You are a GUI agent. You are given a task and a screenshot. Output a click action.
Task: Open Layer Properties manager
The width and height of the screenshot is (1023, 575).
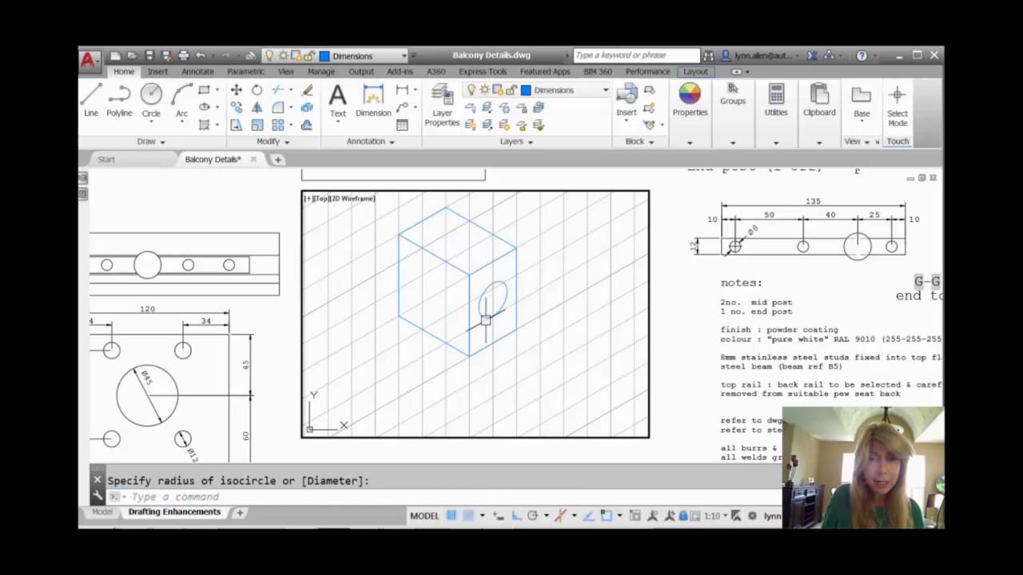pyautogui.click(x=442, y=105)
